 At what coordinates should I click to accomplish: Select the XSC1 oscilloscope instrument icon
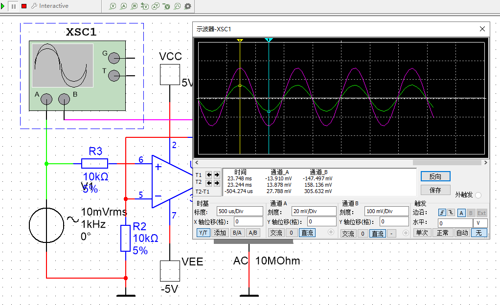[x=77, y=76]
